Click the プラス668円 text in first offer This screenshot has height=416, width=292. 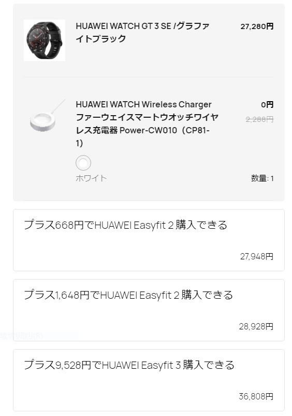coord(54,225)
